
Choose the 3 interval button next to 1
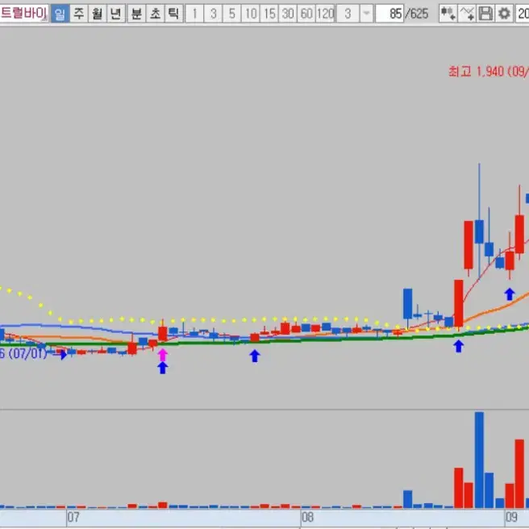pos(213,14)
